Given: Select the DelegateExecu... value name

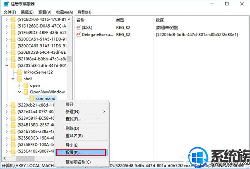Looking at the screenshot, I should coord(97,35).
